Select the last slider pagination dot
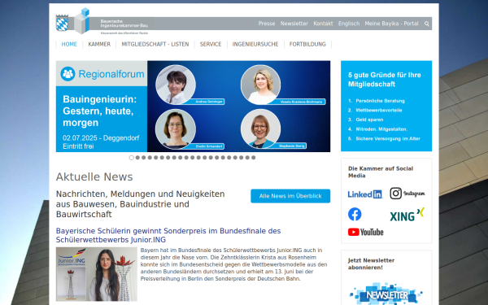 click(253, 158)
